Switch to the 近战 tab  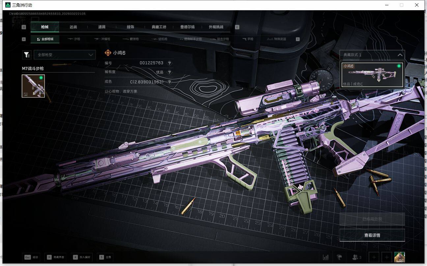[x=73, y=27]
